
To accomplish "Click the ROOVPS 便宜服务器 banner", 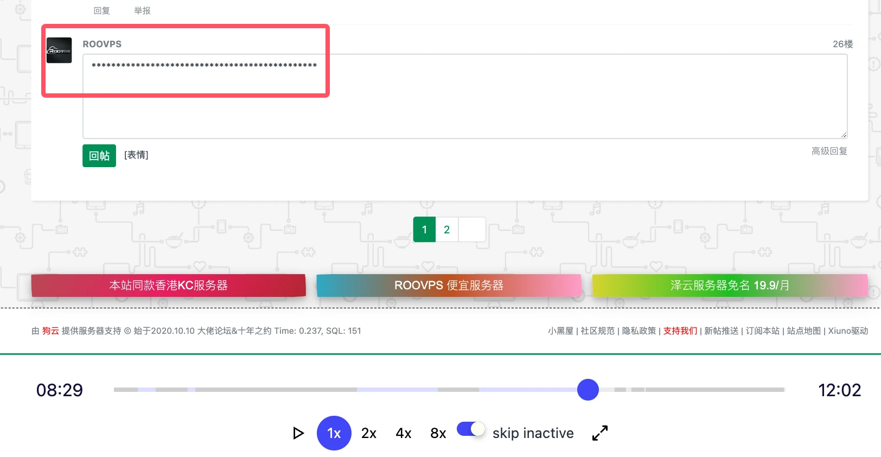I will 449,285.
